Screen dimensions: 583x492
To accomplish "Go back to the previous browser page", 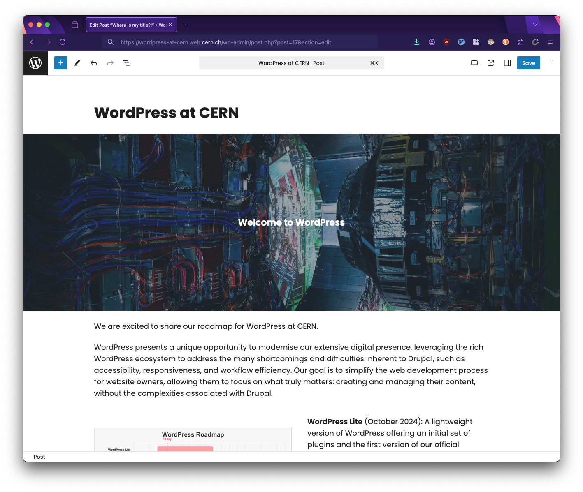I will point(33,42).
